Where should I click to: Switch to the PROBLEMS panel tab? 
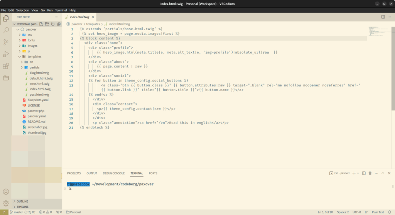[74, 173]
